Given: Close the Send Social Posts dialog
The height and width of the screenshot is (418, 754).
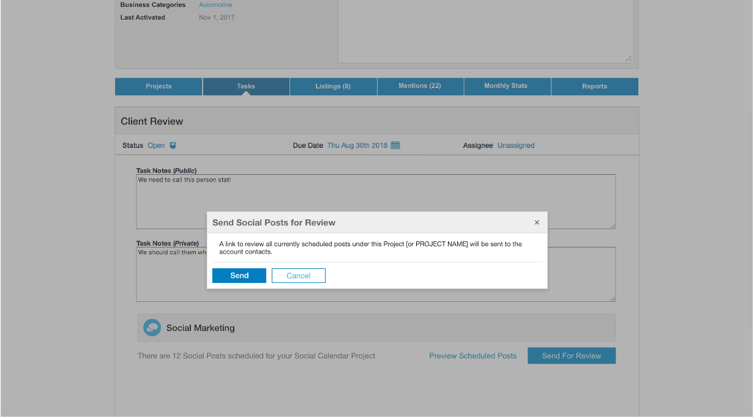Looking at the screenshot, I should pyautogui.click(x=537, y=222).
